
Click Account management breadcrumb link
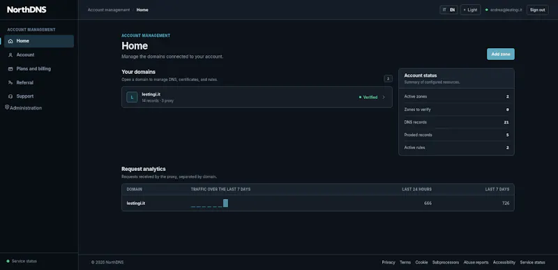[x=109, y=10]
